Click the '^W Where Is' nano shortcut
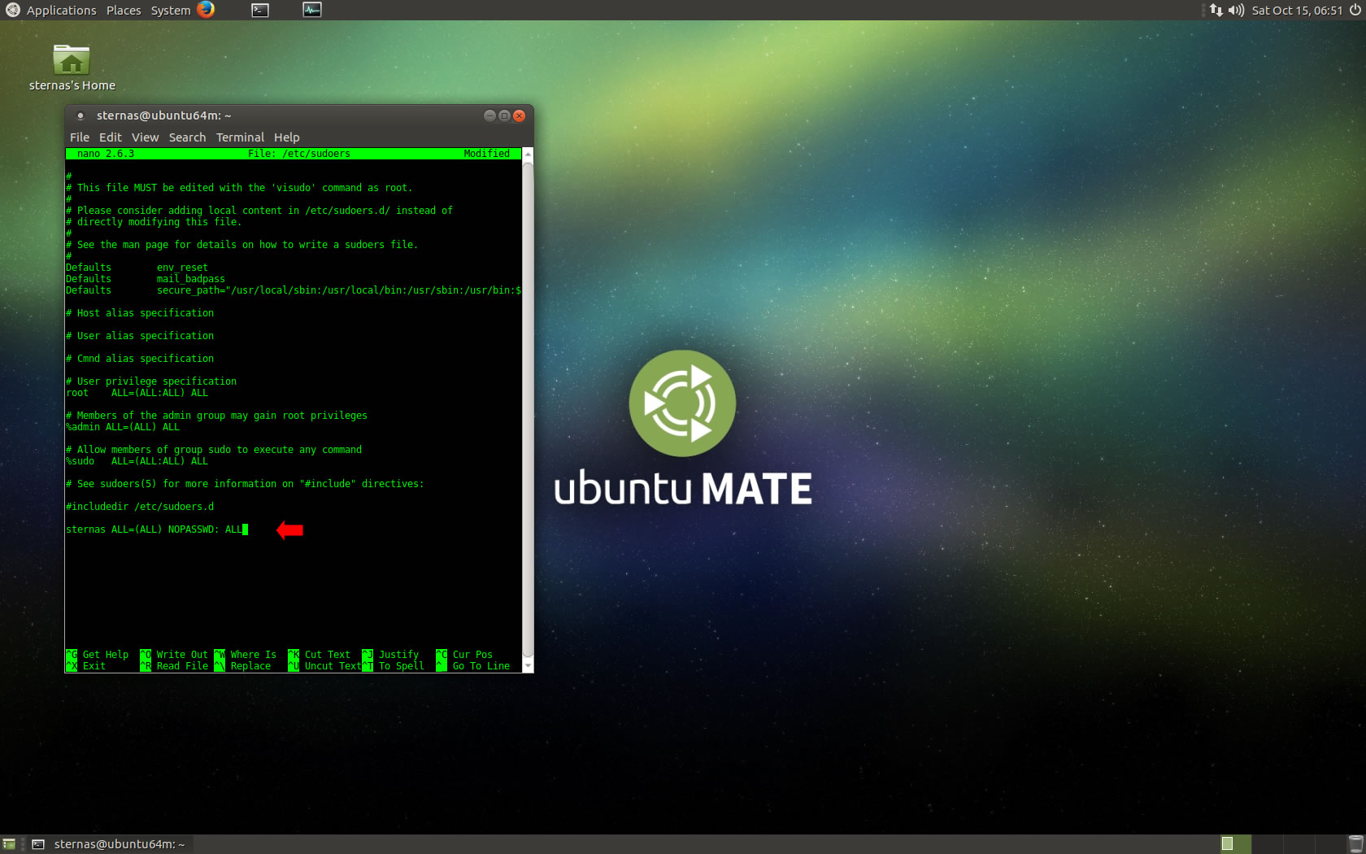The image size is (1366, 854). point(246,655)
